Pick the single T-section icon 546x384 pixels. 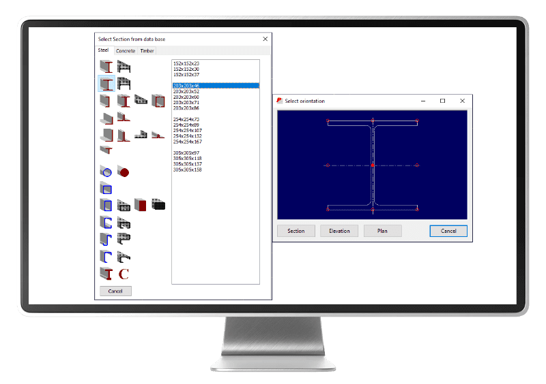pos(106,148)
